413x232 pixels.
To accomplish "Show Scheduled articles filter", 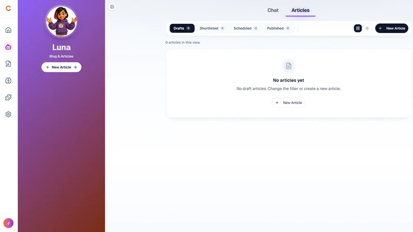I will point(246,28).
